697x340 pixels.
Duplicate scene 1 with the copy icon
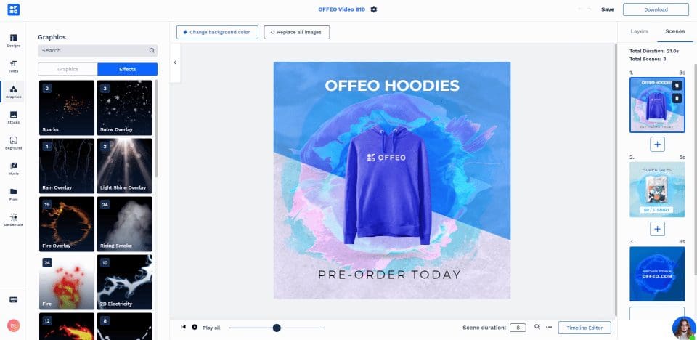click(x=677, y=86)
